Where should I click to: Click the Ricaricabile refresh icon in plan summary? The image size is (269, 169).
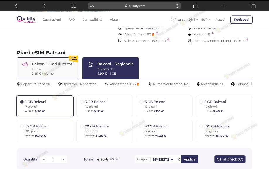tap(198, 84)
